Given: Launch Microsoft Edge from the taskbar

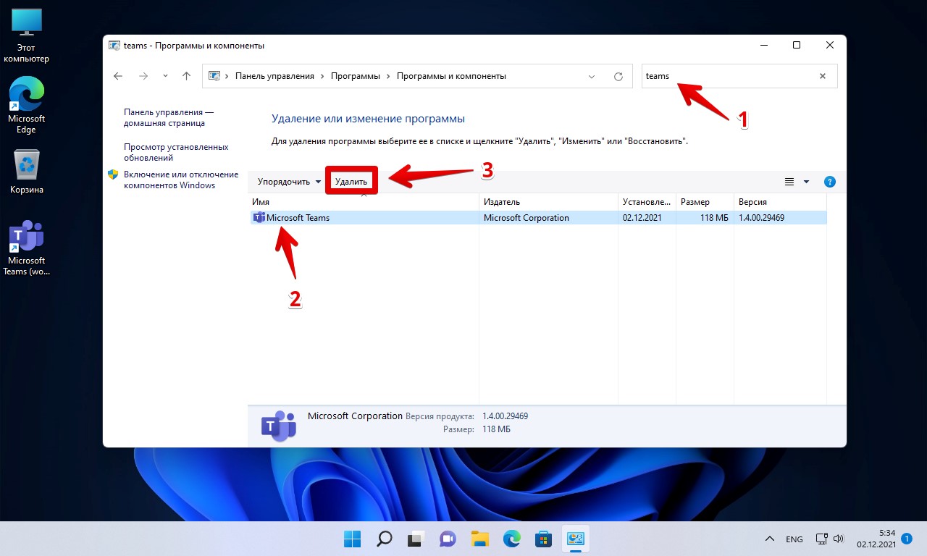Looking at the screenshot, I should (512, 539).
